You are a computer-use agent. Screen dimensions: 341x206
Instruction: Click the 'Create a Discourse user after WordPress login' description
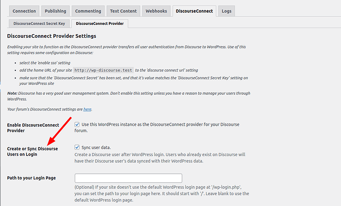tap(160, 158)
